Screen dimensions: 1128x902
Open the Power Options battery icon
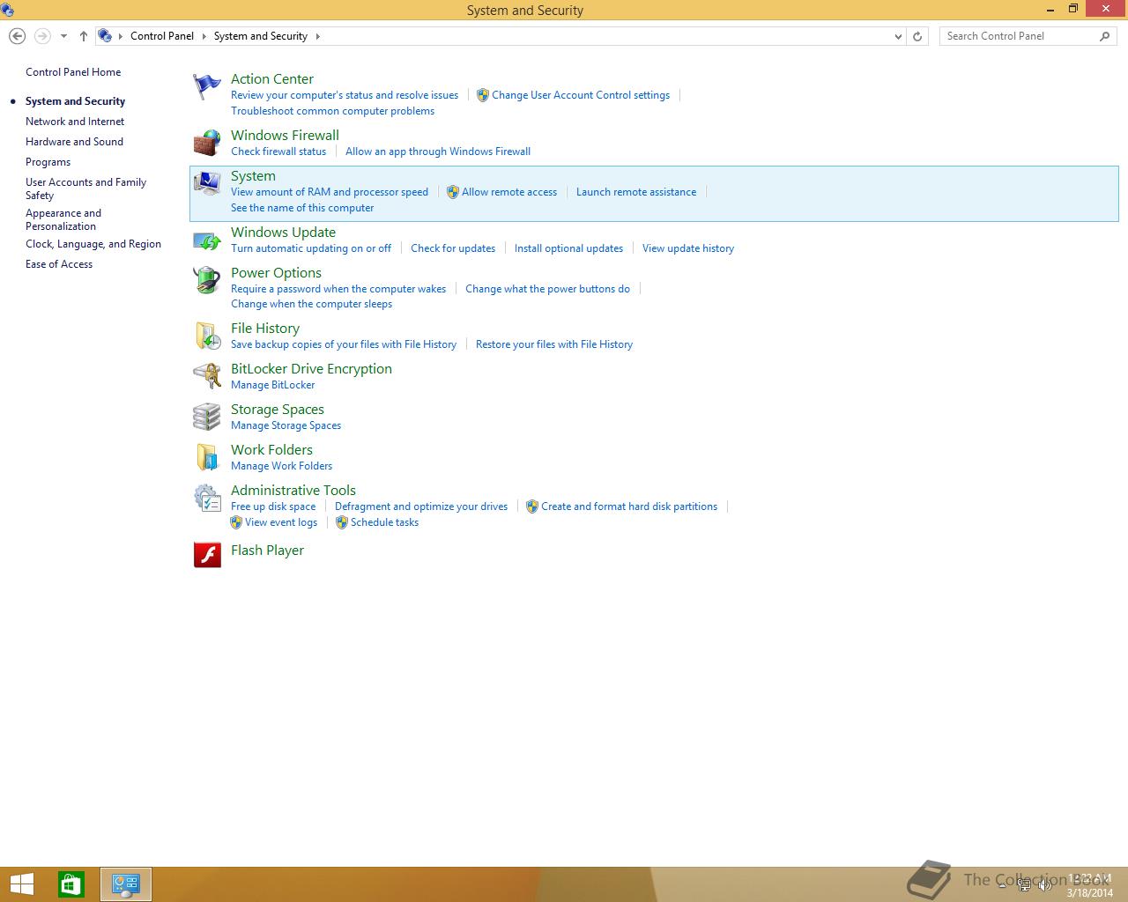pyautogui.click(x=207, y=280)
